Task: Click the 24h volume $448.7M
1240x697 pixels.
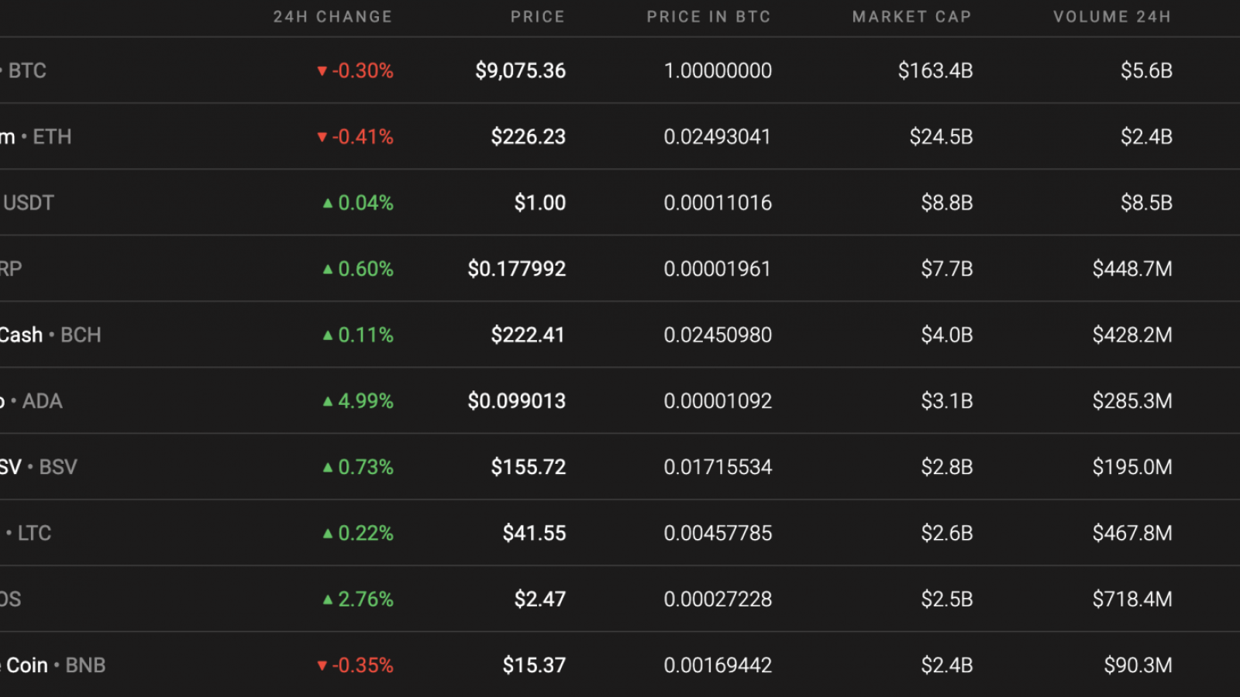Action: [x=1133, y=269]
